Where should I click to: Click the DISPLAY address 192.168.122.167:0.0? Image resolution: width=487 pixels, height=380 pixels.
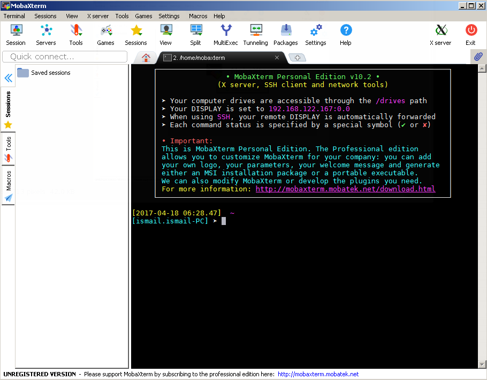tap(309, 109)
